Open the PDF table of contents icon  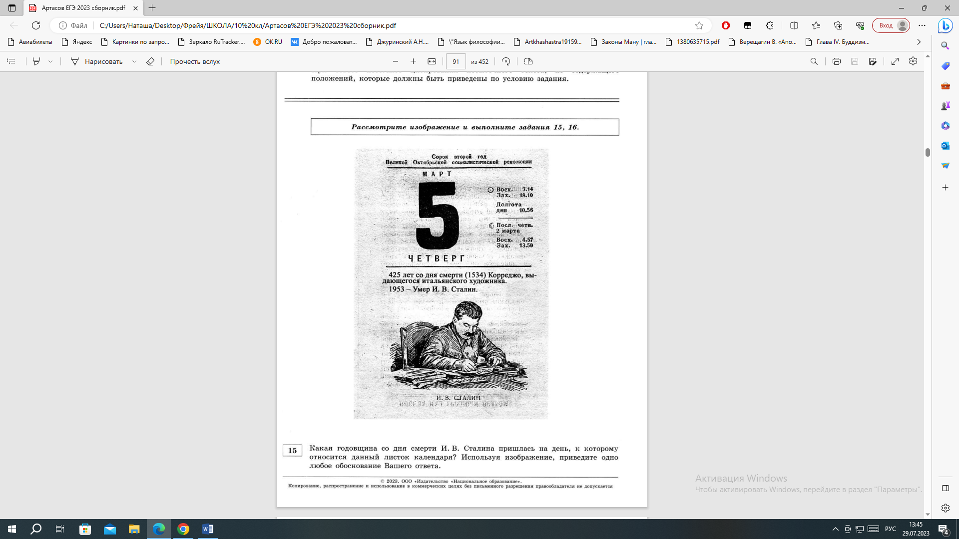[11, 61]
